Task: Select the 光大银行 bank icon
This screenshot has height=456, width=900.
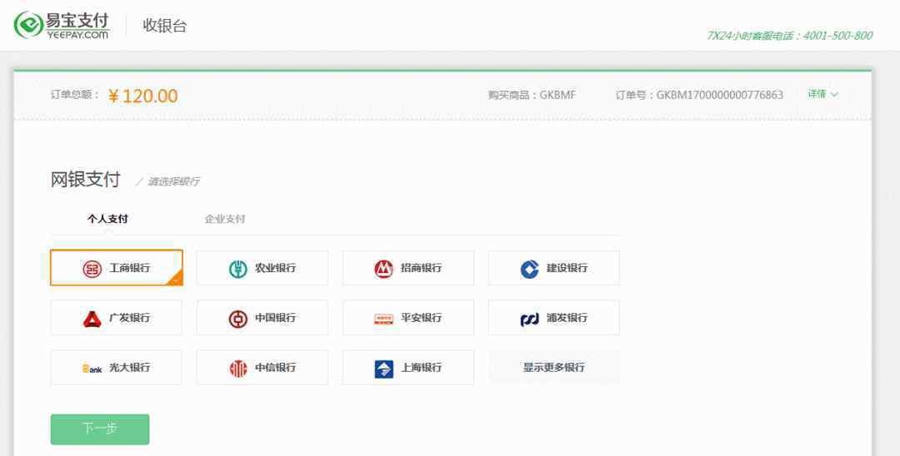Action: click(x=92, y=369)
